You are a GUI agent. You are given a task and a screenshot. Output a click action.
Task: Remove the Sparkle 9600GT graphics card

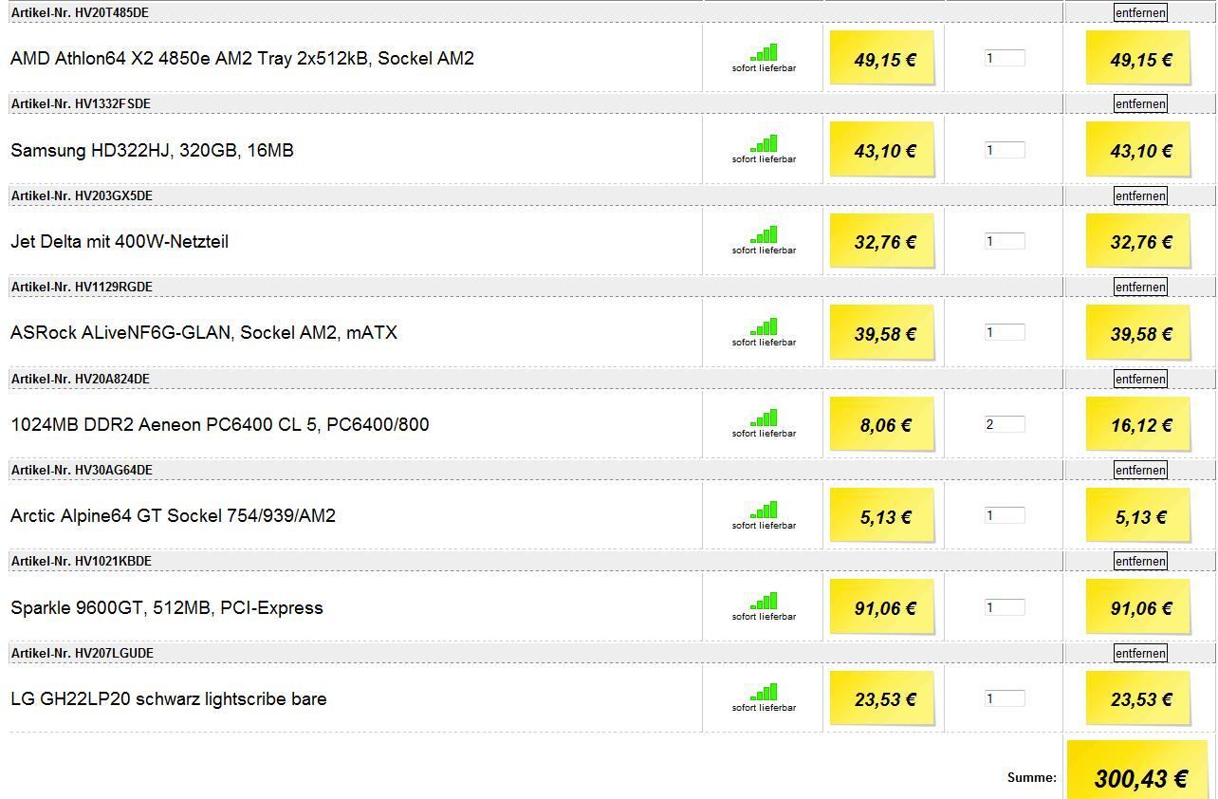[1140, 561]
